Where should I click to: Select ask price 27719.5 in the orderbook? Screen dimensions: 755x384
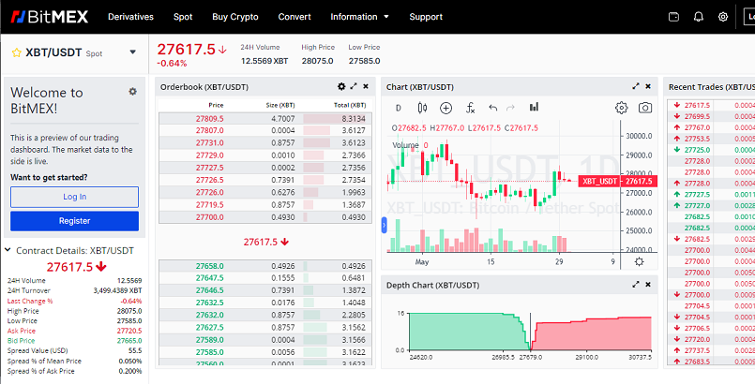tap(209, 205)
